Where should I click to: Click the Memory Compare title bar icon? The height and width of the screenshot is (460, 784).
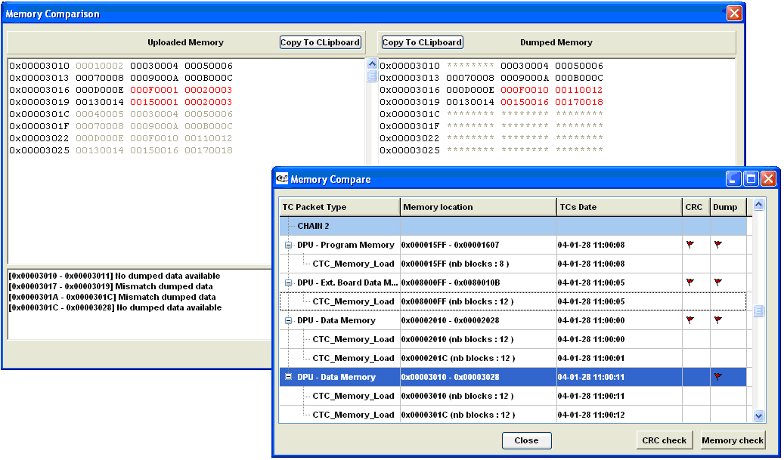282,179
